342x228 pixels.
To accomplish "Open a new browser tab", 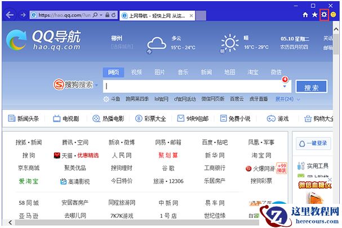I will pyautogui.click(x=201, y=16).
